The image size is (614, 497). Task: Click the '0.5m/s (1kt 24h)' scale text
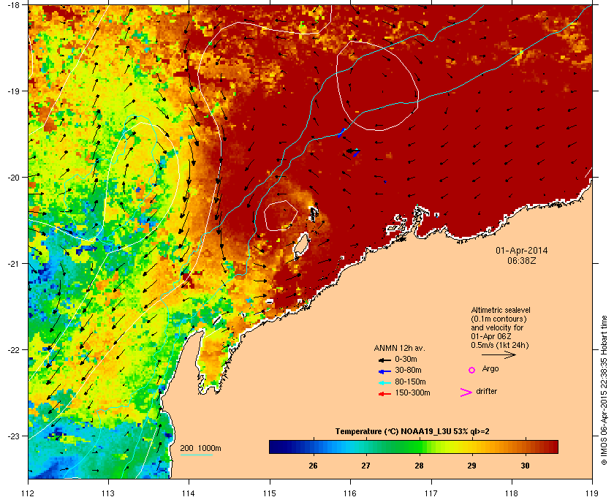[500, 345]
